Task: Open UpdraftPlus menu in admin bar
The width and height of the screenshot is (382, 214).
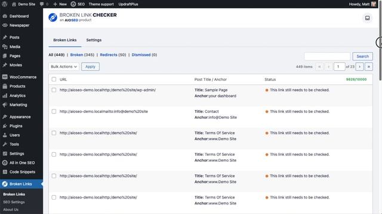Action: click(128, 4)
